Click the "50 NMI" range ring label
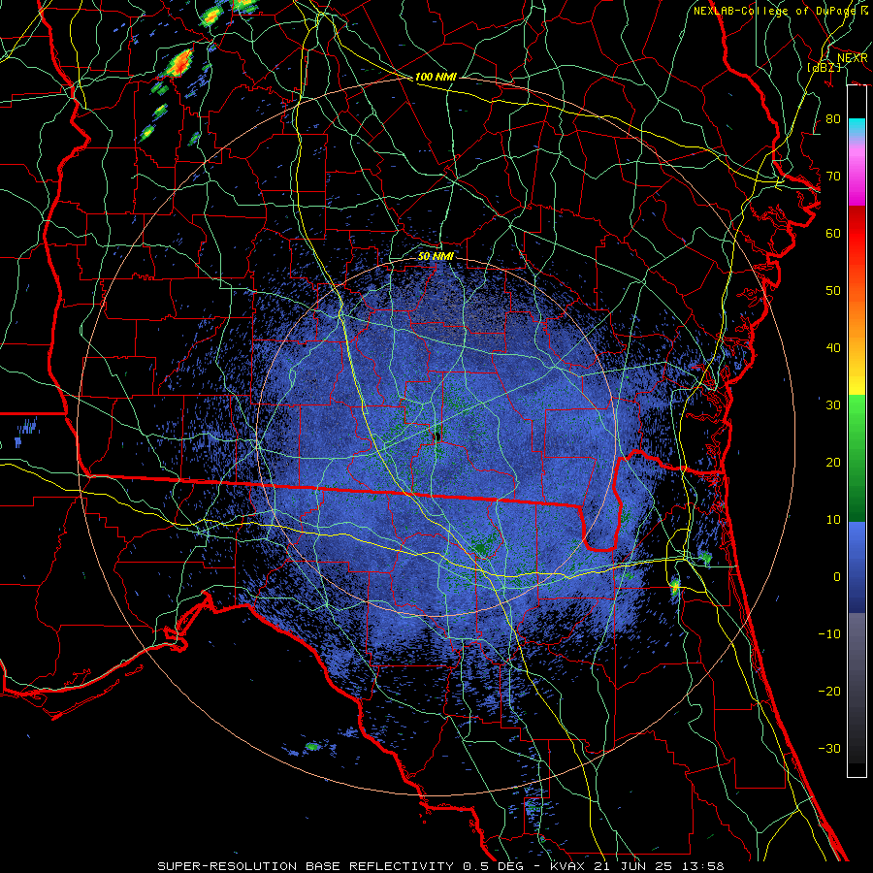This screenshot has height=873, width=873. click(x=436, y=256)
